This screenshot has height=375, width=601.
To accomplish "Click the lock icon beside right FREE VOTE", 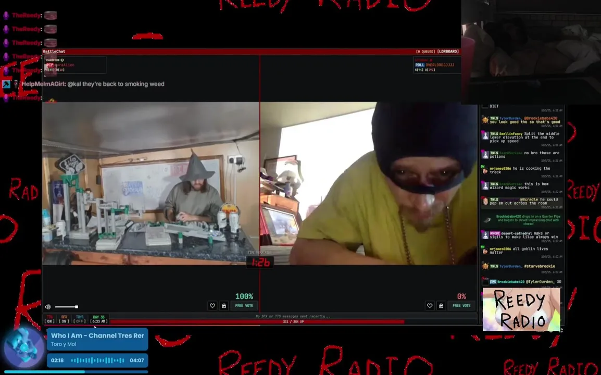I will [x=441, y=306].
